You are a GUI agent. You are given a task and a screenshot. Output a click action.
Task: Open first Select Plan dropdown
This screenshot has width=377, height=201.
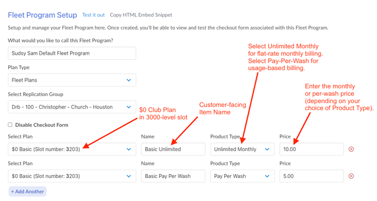click(72, 150)
